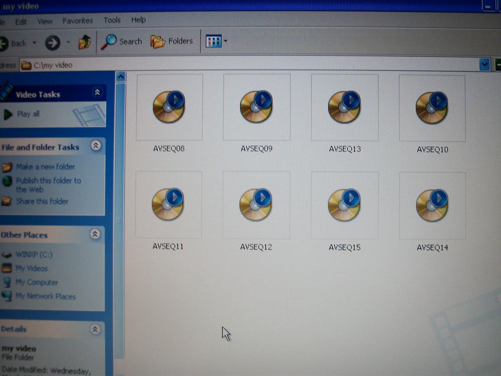This screenshot has height=376, width=501.
Task: Select the AVSEQ11 video file icon
Action: [168, 205]
